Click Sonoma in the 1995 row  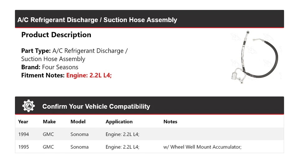click(x=79, y=147)
